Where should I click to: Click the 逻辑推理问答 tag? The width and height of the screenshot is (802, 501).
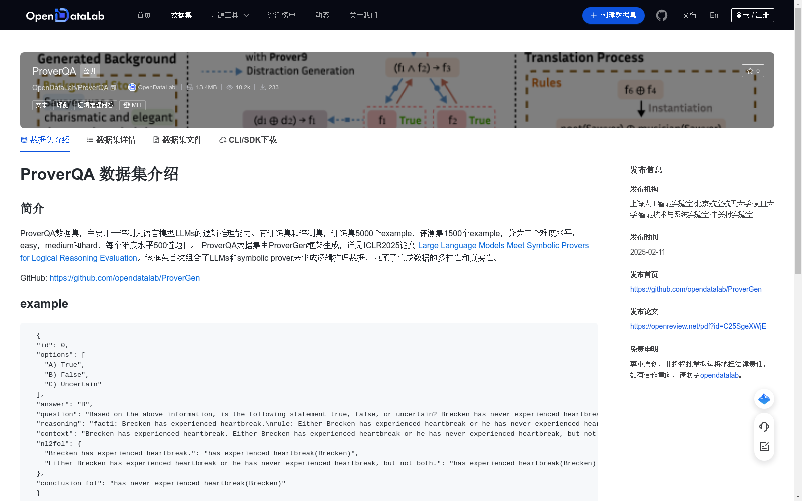(x=96, y=105)
